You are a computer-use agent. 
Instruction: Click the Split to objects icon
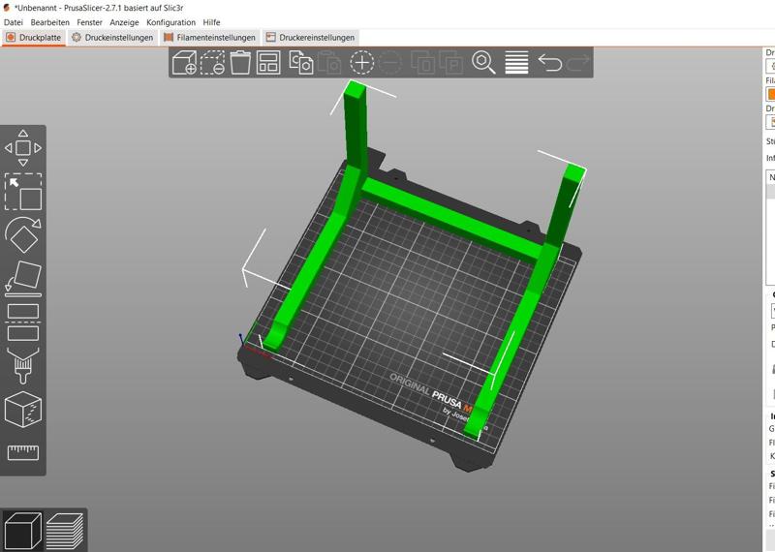point(423,63)
